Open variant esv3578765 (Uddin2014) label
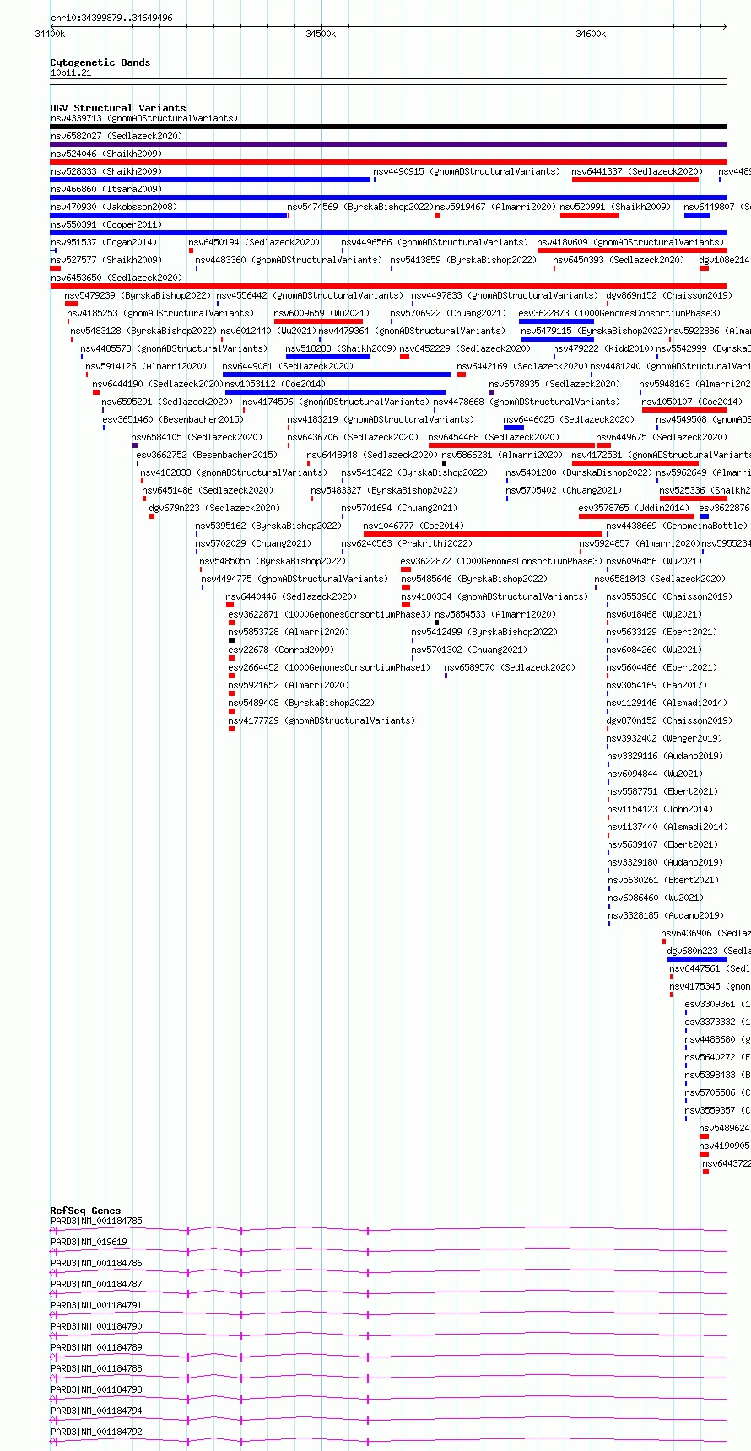The height and width of the screenshot is (1451, 751). pos(634,508)
